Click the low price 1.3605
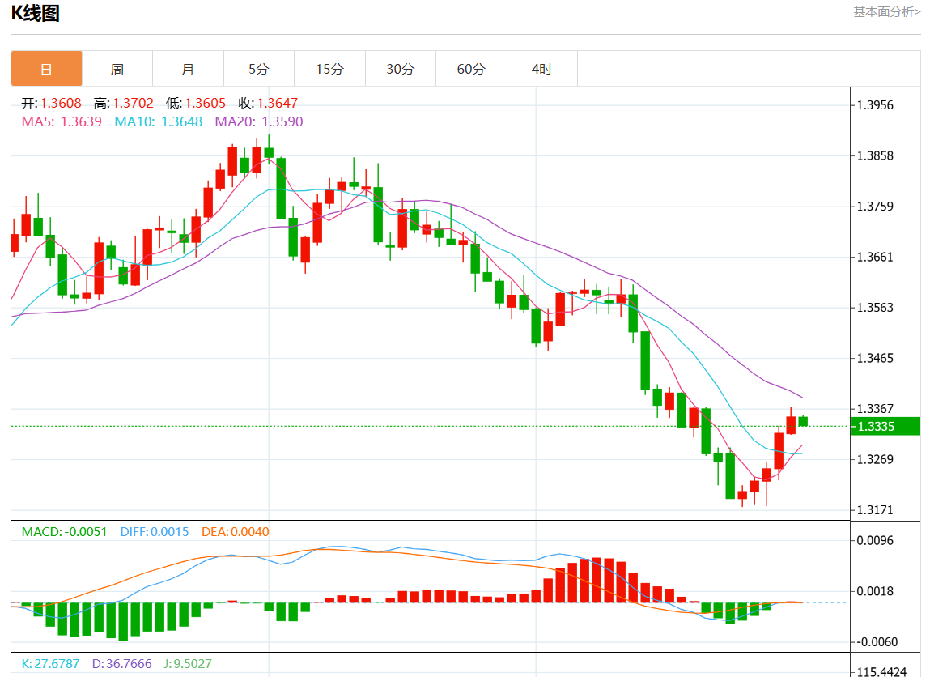Image resolution: width=947 pixels, height=677 pixels. 206,104
